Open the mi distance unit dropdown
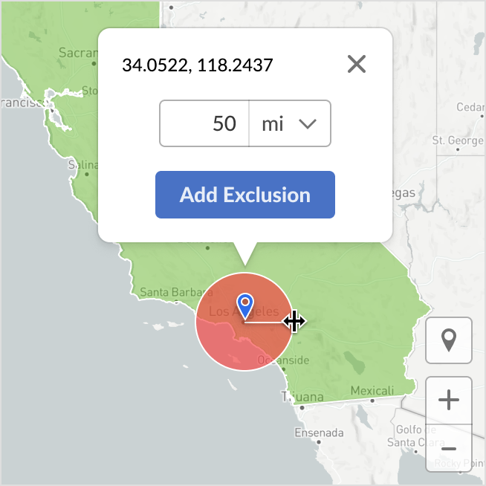486x486 pixels. pyautogui.click(x=290, y=123)
